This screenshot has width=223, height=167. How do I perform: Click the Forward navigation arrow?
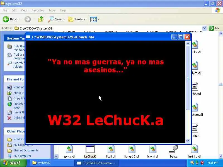27,19
